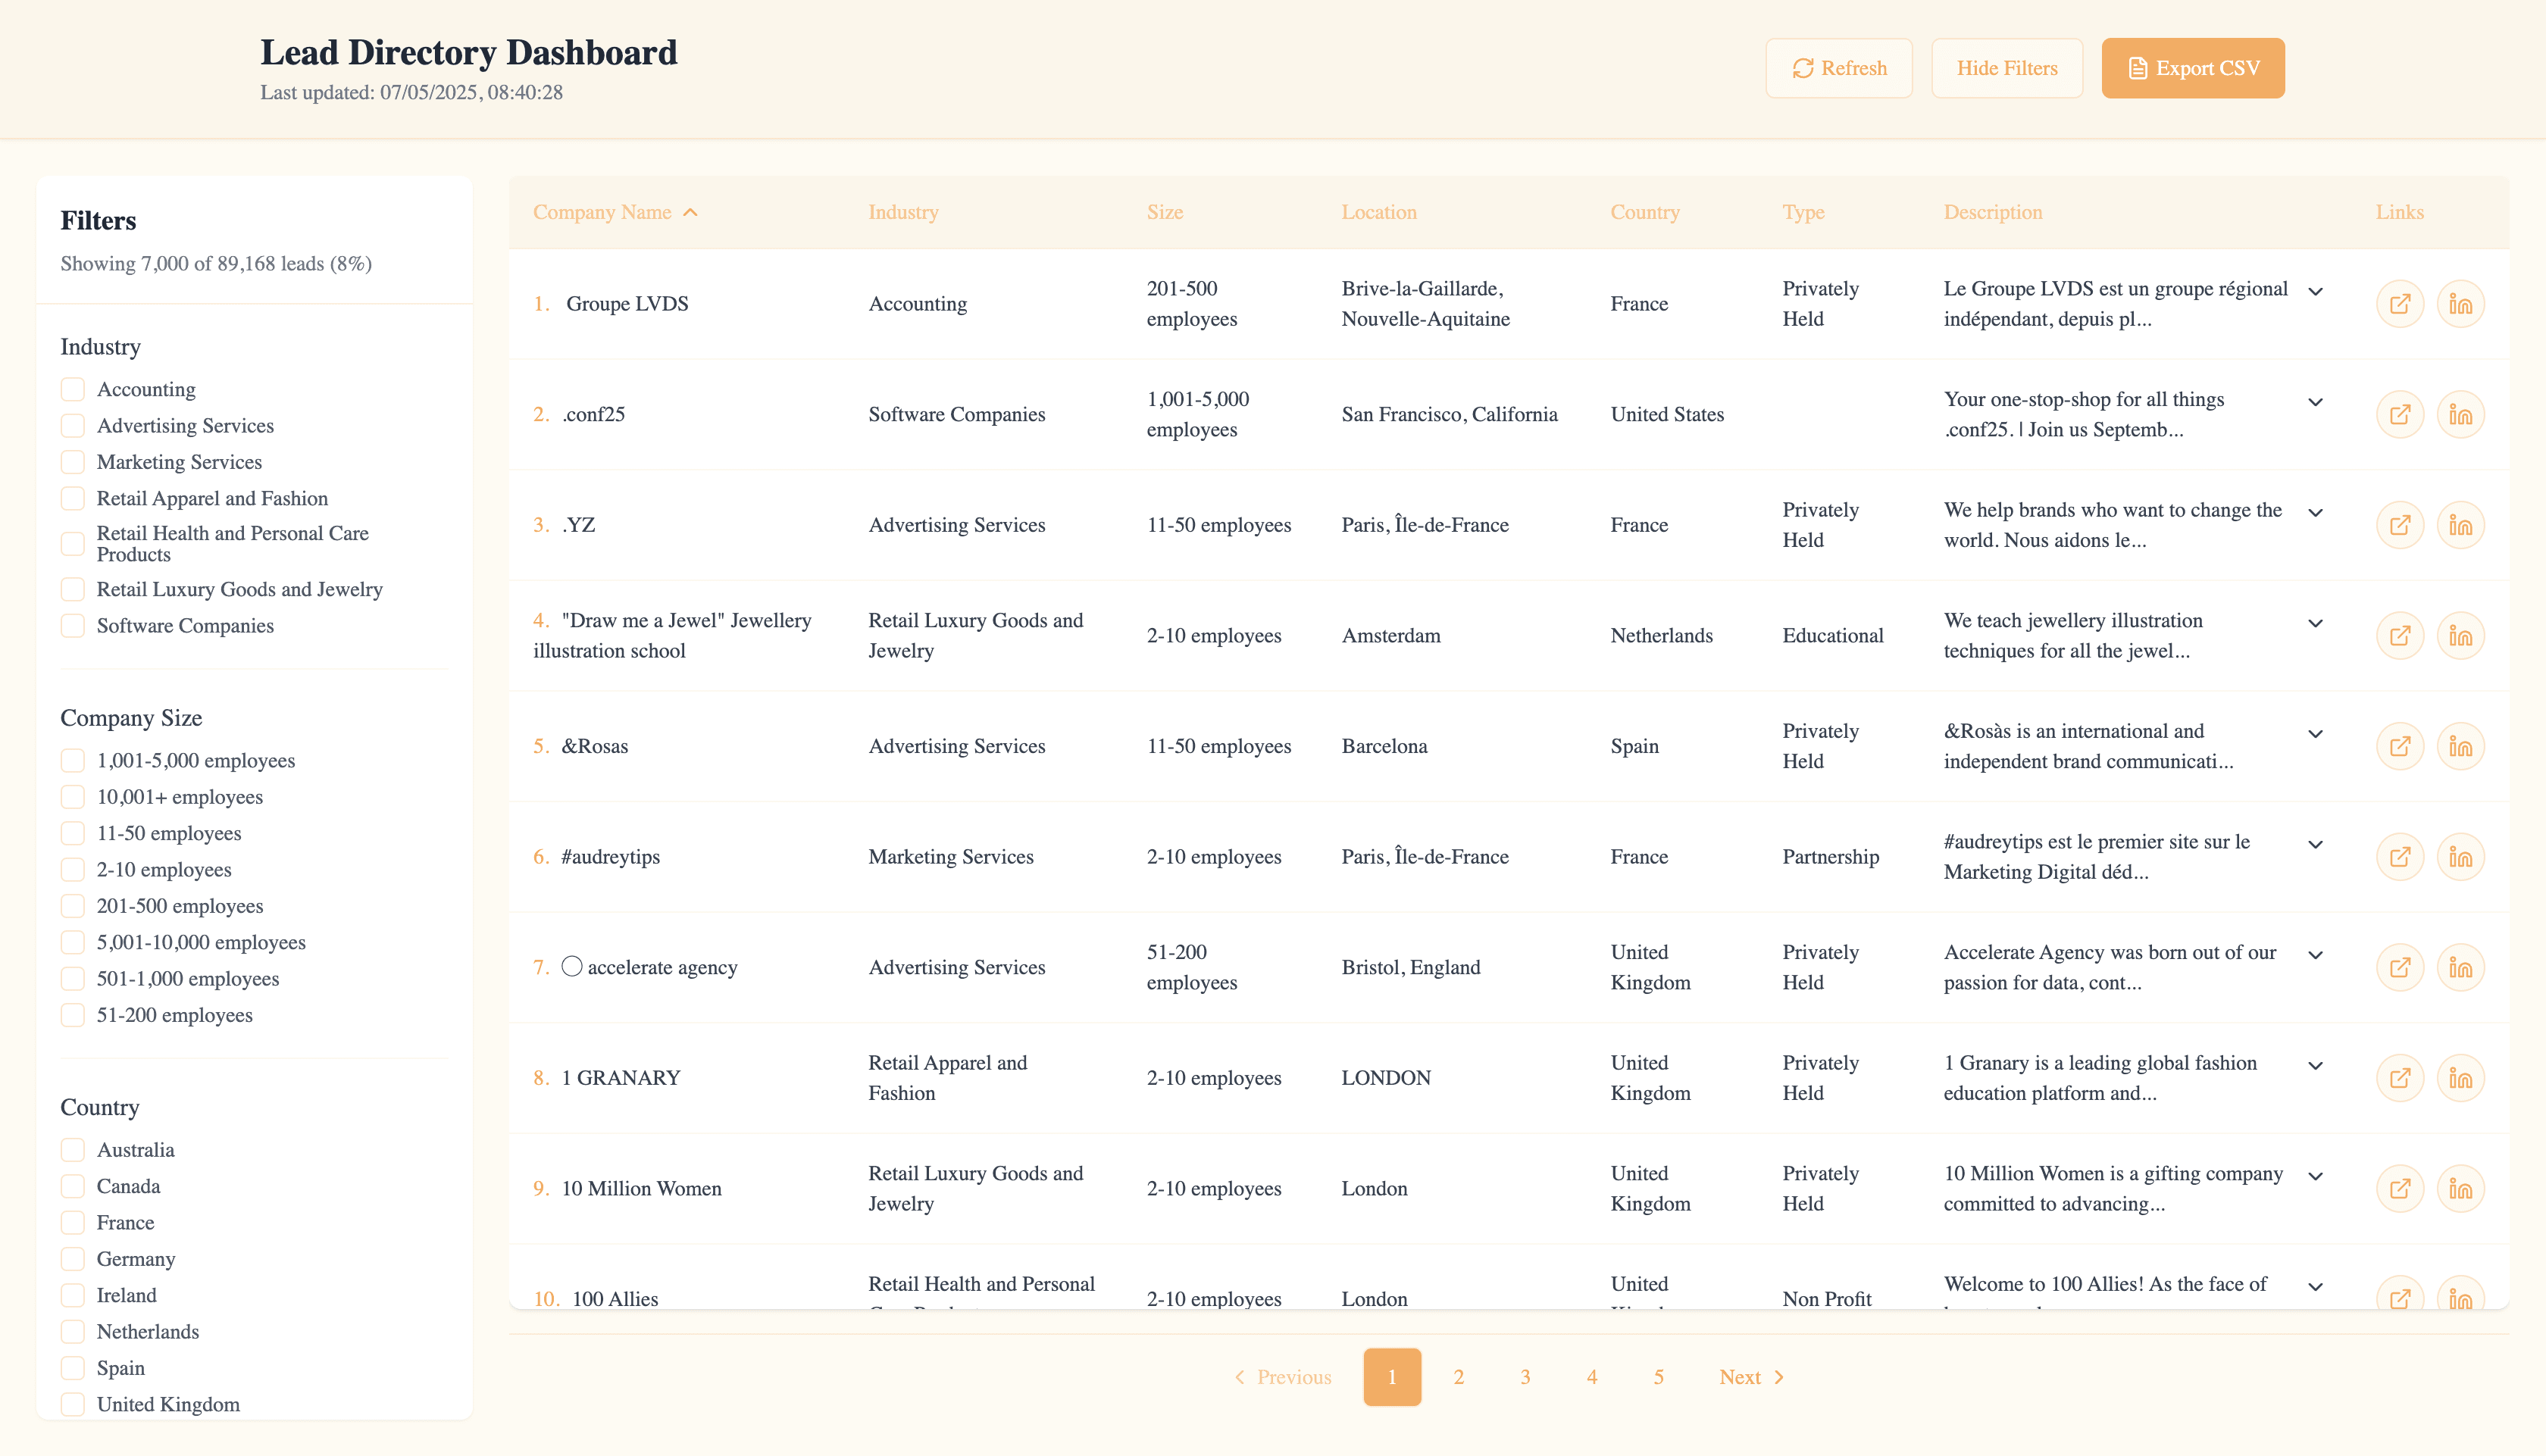
Task: Check the Accounting industry filter
Action: [73, 389]
